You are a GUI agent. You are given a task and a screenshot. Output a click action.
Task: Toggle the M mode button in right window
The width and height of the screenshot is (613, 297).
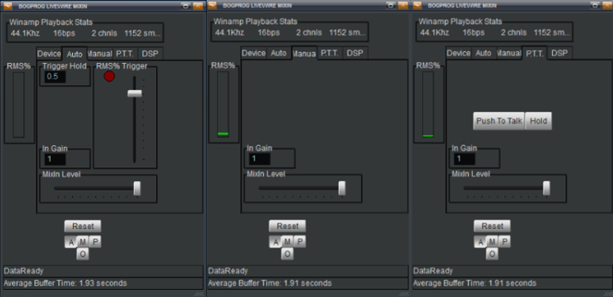492,242
